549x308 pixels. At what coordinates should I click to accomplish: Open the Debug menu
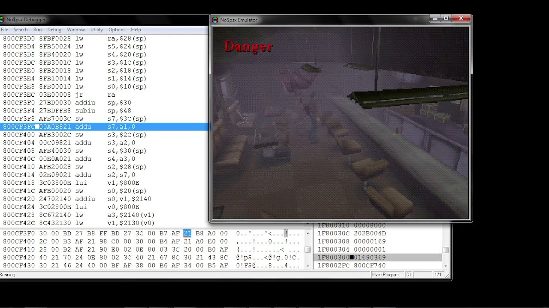pyautogui.click(x=54, y=30)
